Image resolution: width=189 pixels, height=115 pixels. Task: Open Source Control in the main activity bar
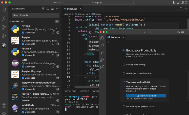pyautogui.click(x=4, y=28)
